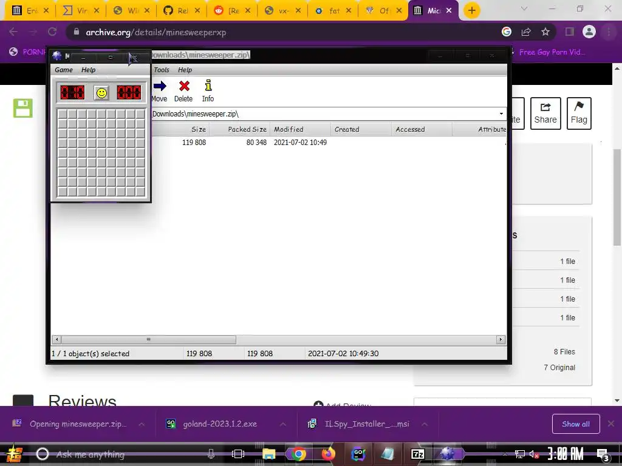Click the 7-Zip taskbar icon

pyautogui.click(x=418, y=454)
